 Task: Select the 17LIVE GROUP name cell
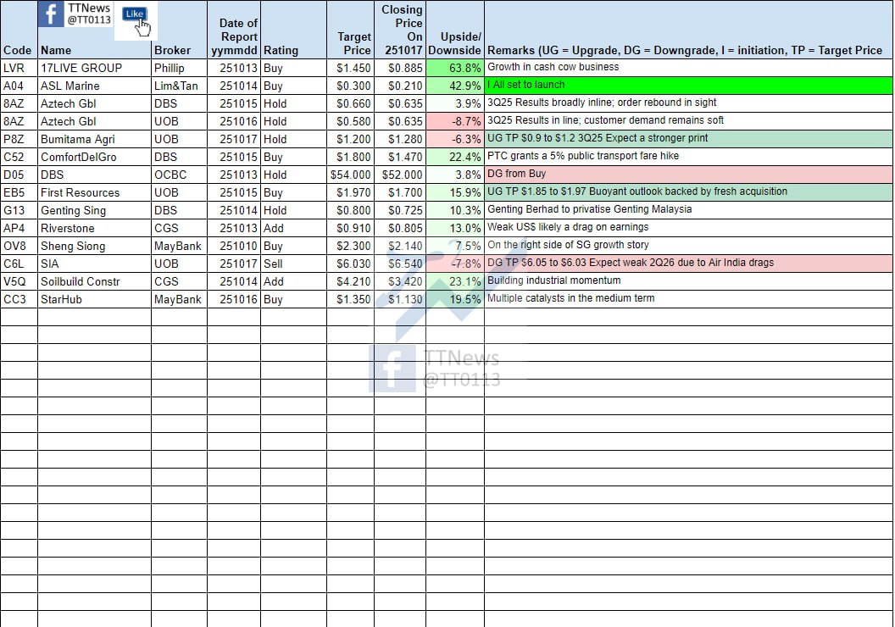tap(81, 68)
